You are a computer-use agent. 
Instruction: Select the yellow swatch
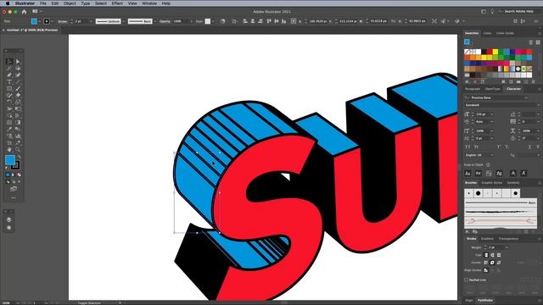(x=495, y=52)
